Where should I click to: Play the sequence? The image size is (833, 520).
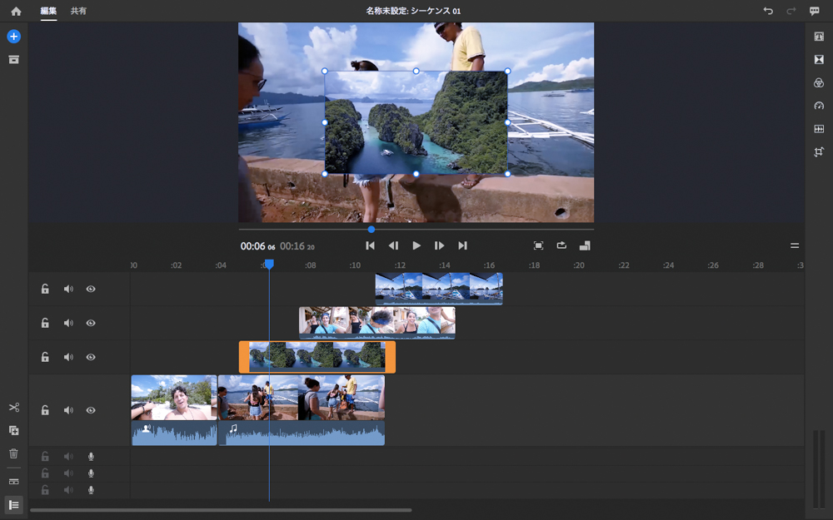click(416, 245)
